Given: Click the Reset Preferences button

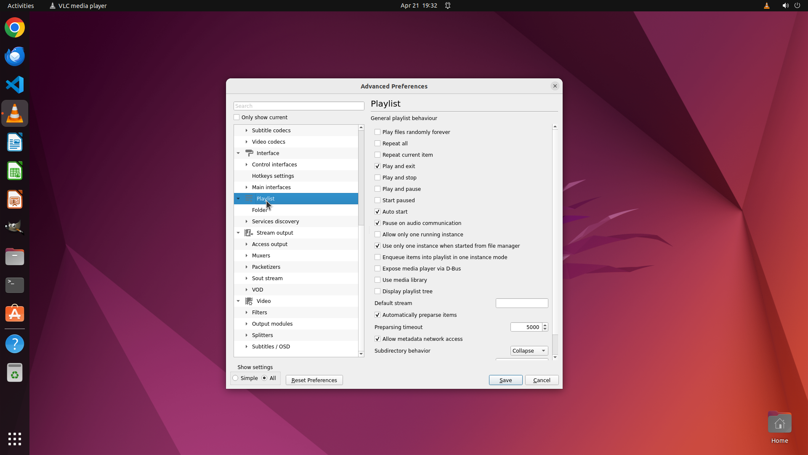Looking at the screenshot, I should coord(314,380).
